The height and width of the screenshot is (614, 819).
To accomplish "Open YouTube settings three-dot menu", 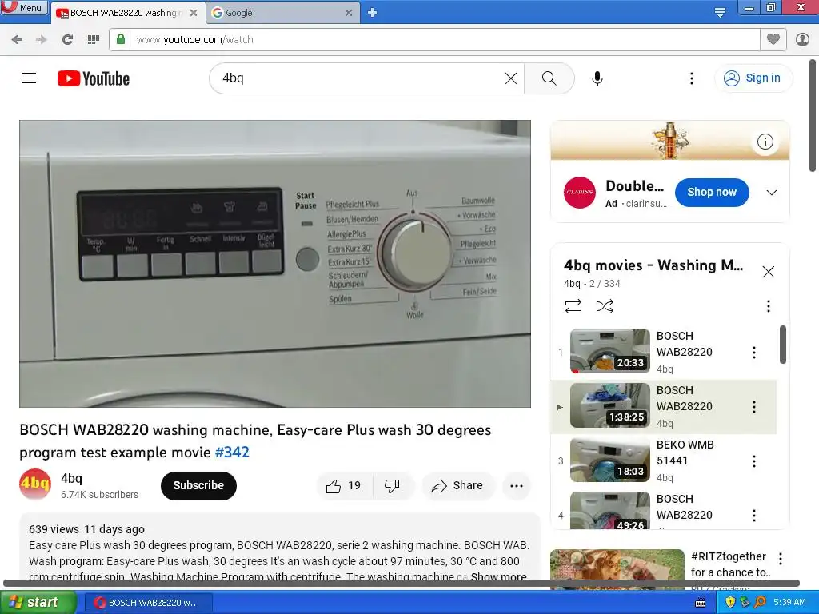I will pyautogui.click(x=692, y=78).
